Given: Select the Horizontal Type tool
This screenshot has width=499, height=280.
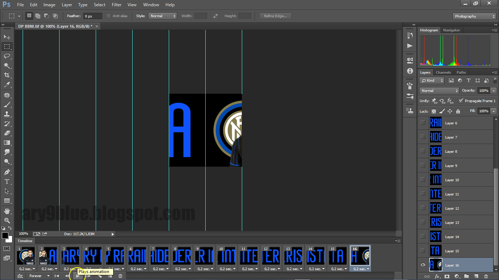Looking at the screenshot, I should (x=7, y=181).
